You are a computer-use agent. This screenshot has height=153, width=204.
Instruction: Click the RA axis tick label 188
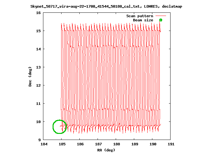point(117,144)
